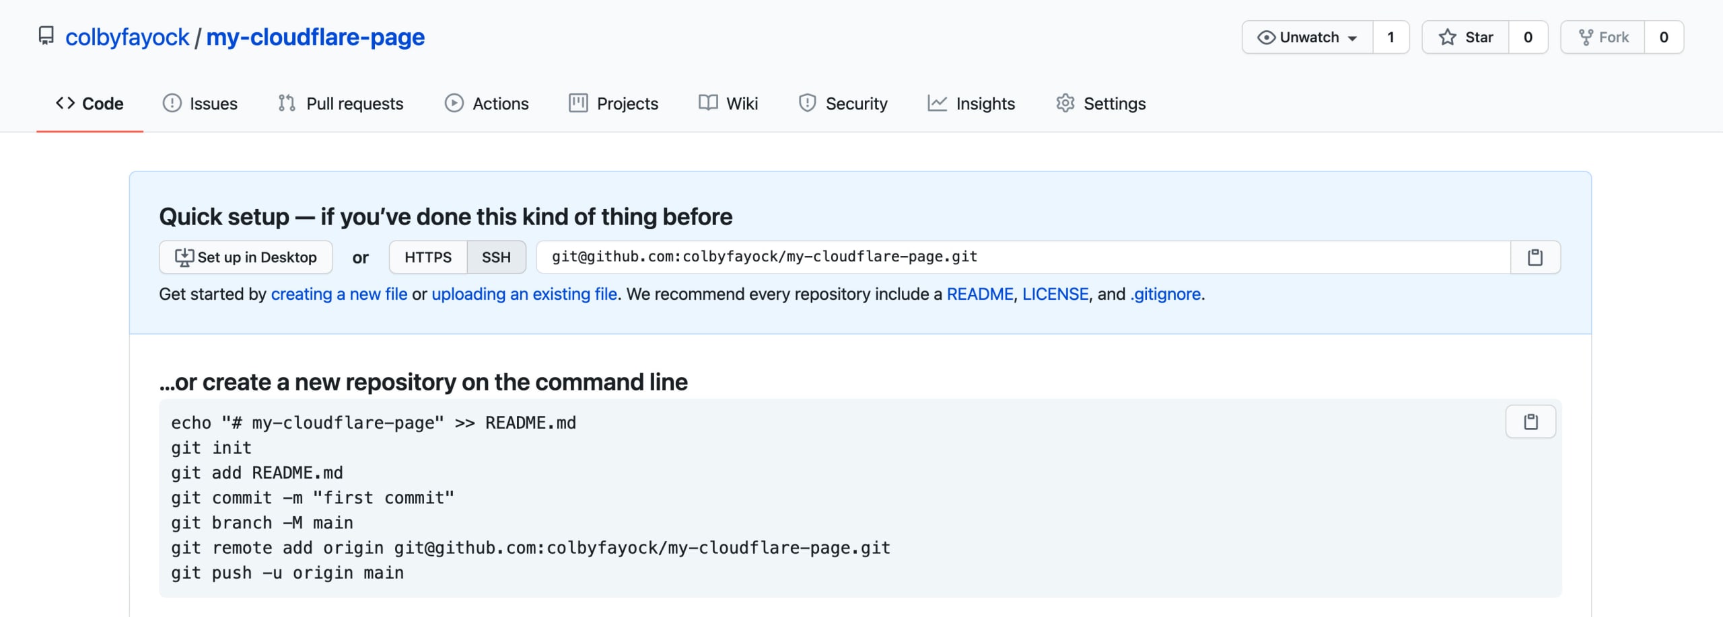Select the HTTPS clone option
Screen dimensions: 1723x617
tap(428, 257)
